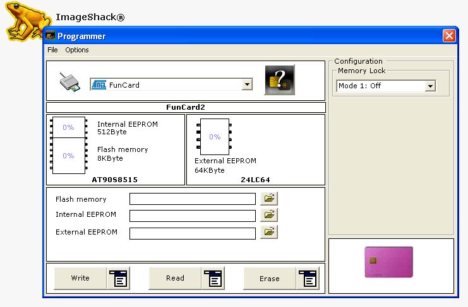The height and width of the screenshot is (307, 468).
Task: Click the External EEPROM file path field
Action: (193, 233)
